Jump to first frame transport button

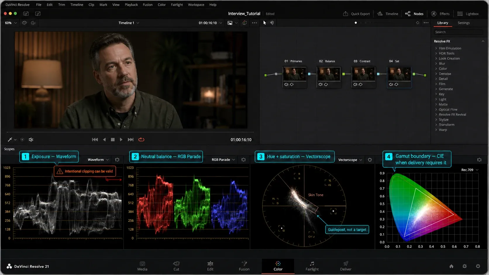[x=95, y=140]
